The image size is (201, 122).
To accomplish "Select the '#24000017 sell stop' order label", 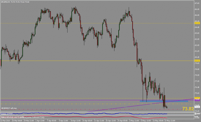I will (x=9, y=108).
